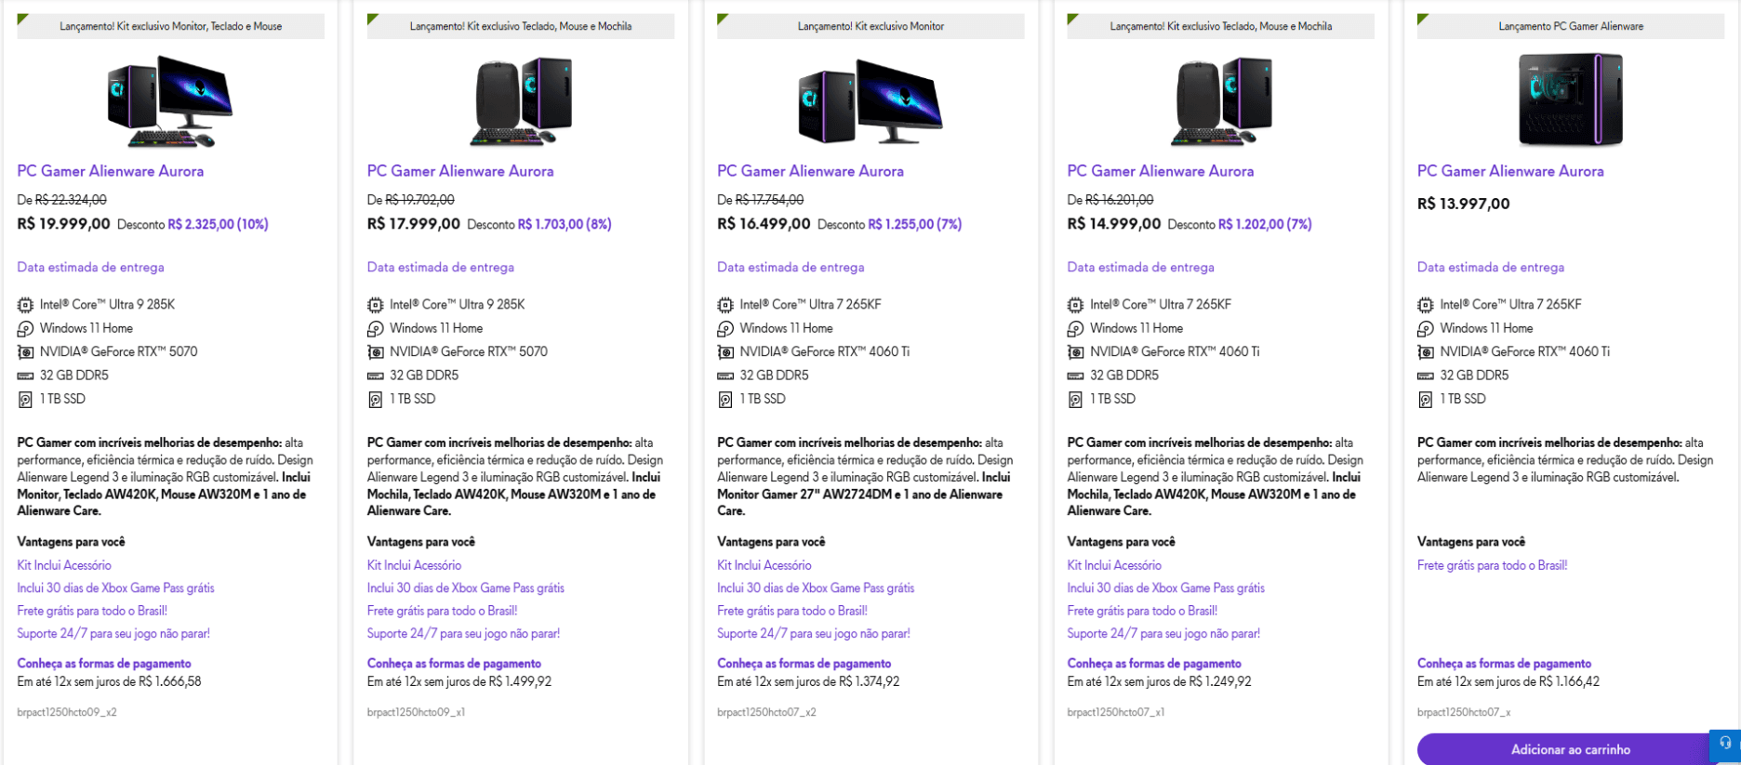View Data estimada de entrega on the R$ 17.999,00 card
The image size is (1741, 765).
point(441,267)
